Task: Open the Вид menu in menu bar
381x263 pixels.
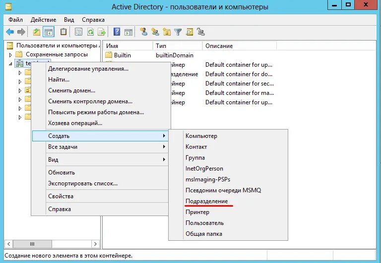Action: [69, 20]
